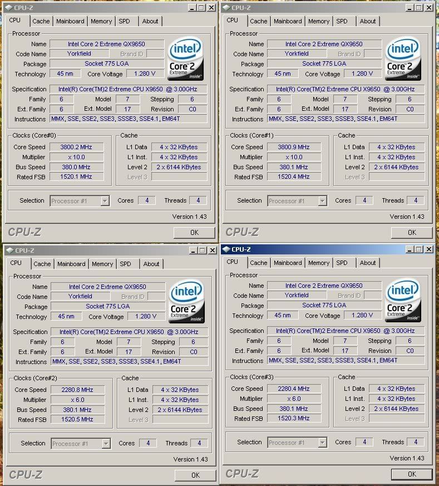Viewport: 439px width, 486px height.
Task: Switch to Cache tab in Core#3 window
Action: pos(258,263)
